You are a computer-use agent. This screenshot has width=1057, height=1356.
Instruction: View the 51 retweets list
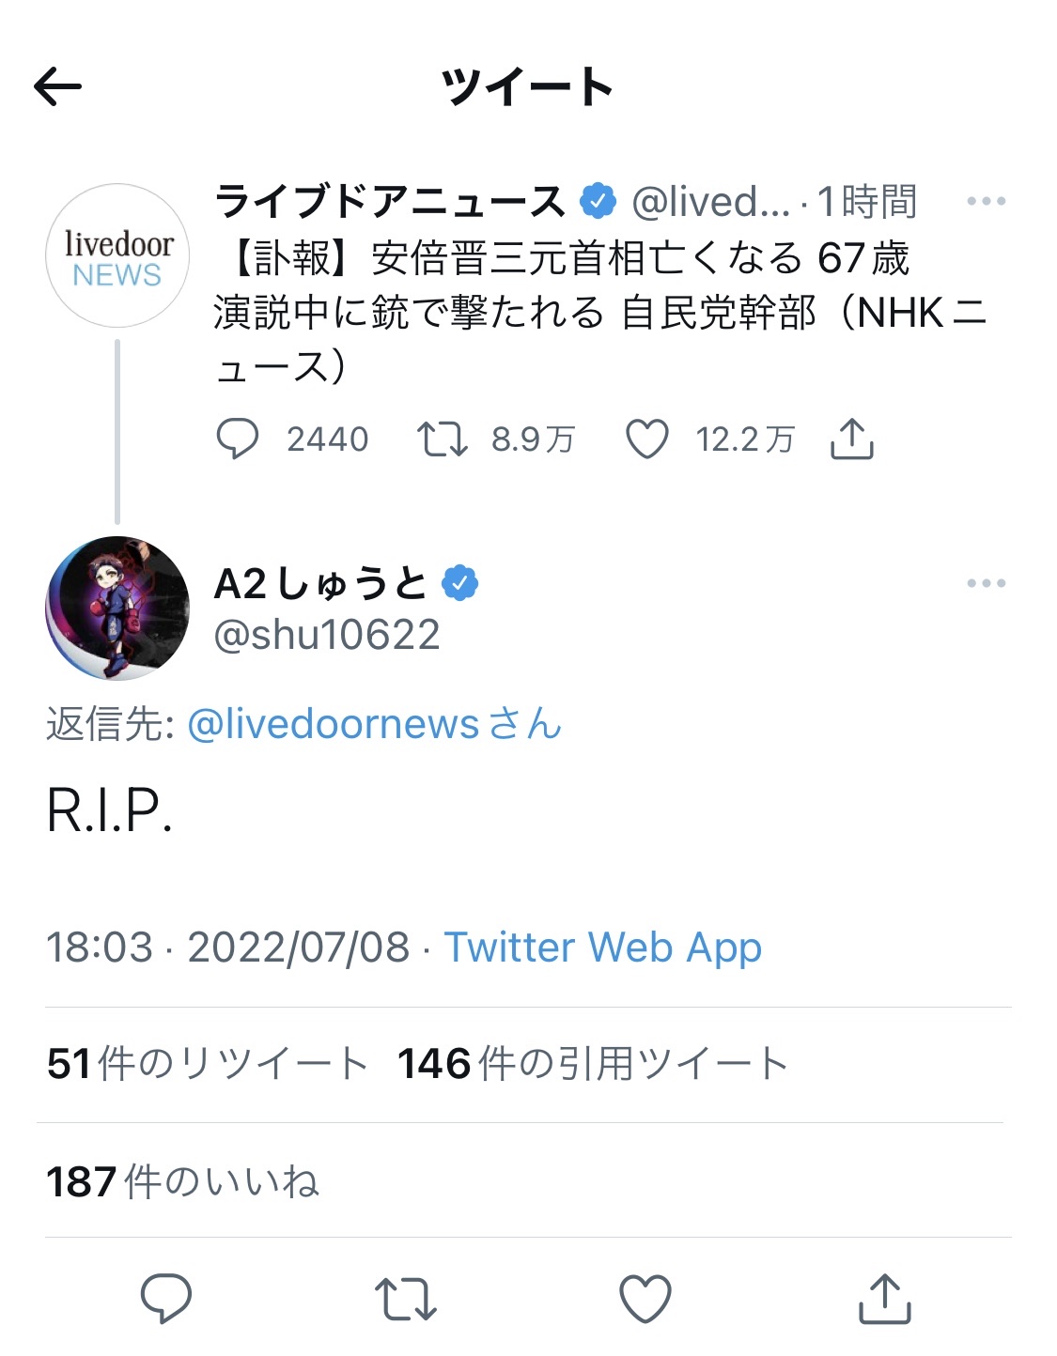click(x=207, y=1064)
